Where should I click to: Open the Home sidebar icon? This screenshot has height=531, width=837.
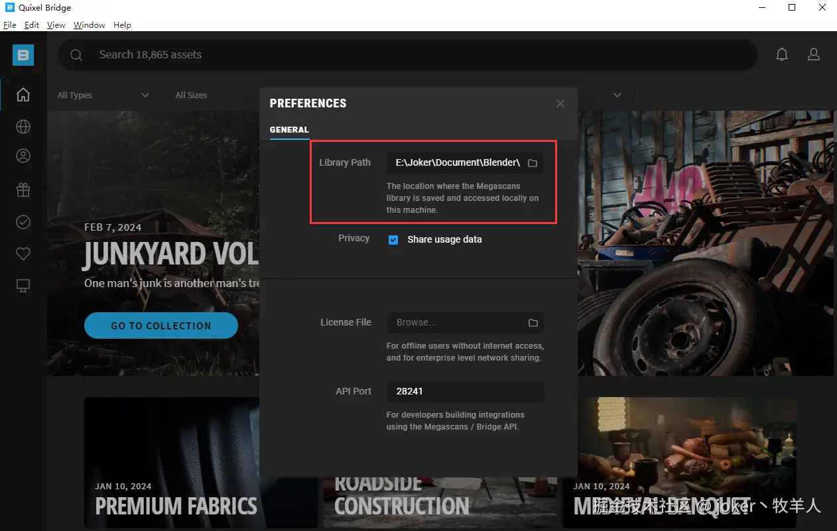pyautogui.click(x=23, y=95)
